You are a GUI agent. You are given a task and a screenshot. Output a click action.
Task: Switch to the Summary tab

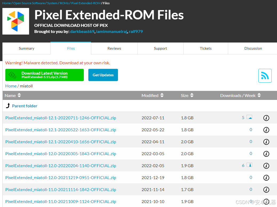click(26, 48)
